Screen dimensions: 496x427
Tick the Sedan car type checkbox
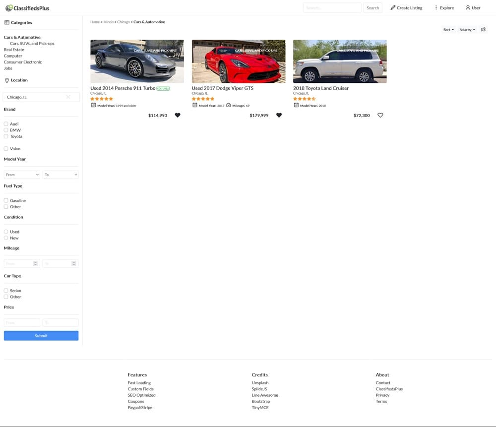(6, 291)
